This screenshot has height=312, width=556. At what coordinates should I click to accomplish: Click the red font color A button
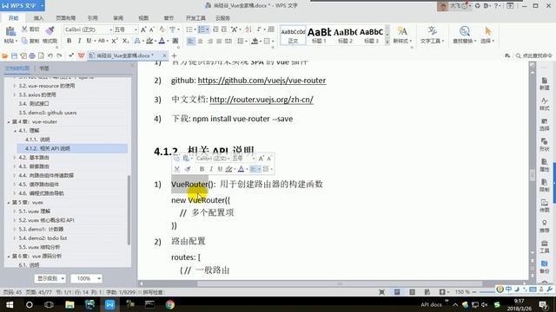point(162,41)
